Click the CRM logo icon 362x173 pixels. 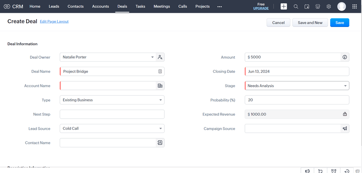[7, 7]
